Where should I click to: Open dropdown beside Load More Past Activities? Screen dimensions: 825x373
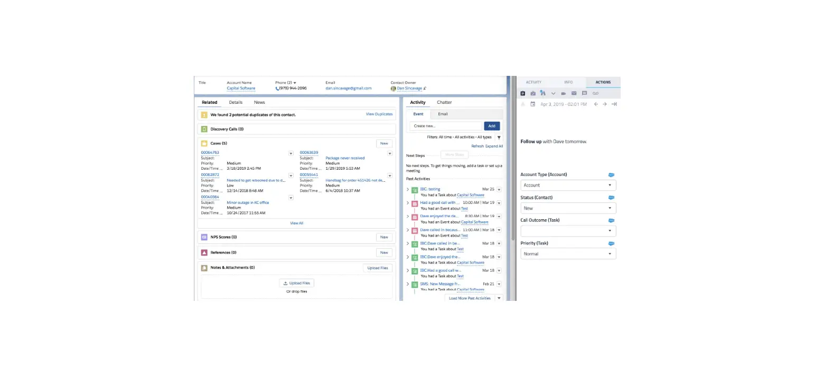coord(499,298)
